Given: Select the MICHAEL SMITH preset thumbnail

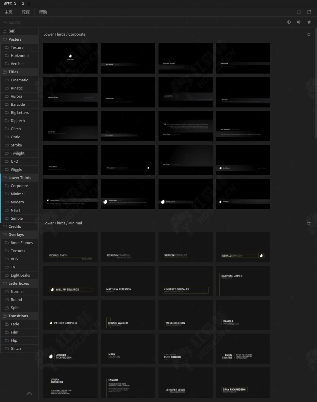Looking at the screenshot, I should [70, 247].
